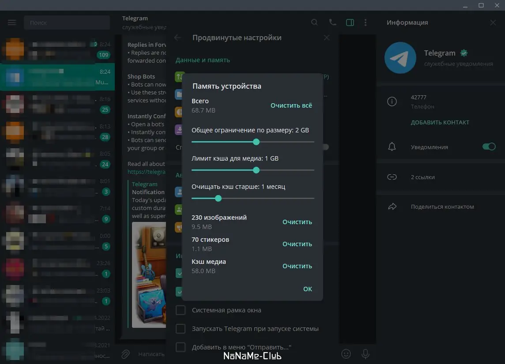Open the emoji picker smiley icon

click(346, 354)
